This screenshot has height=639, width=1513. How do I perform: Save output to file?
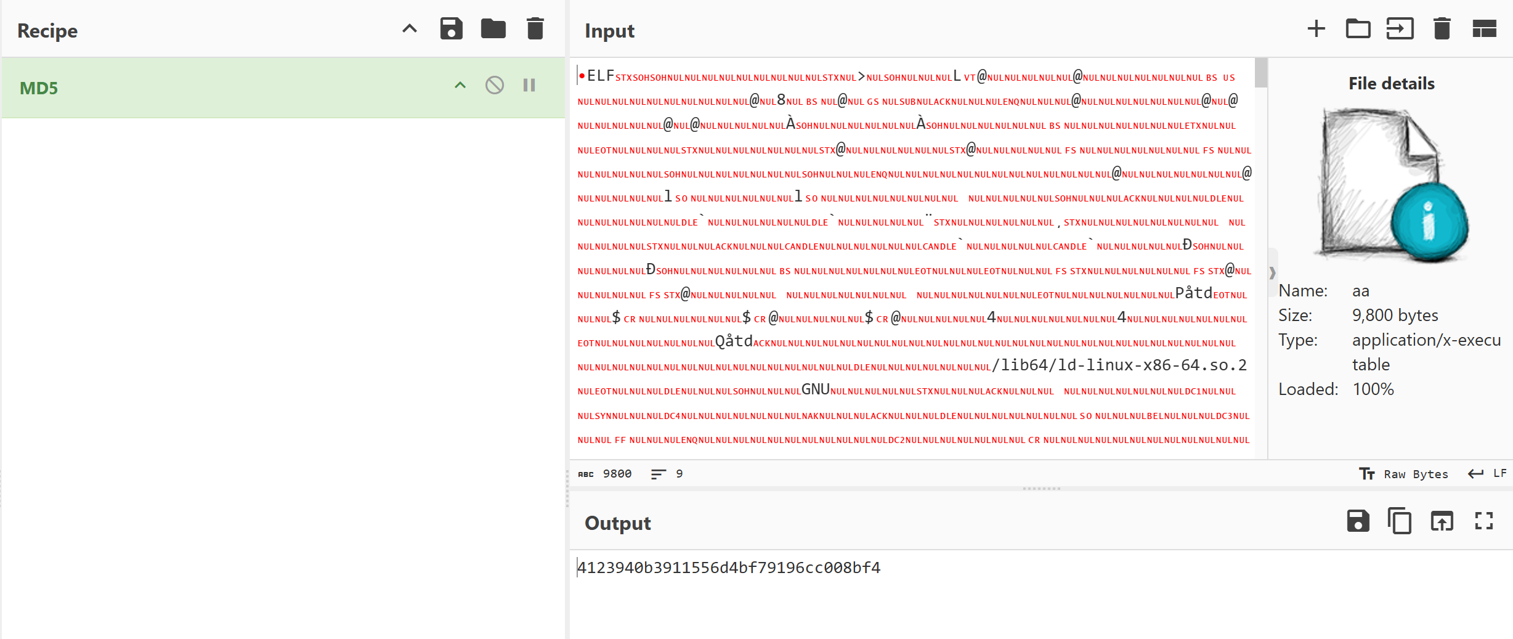point(1358,521)
